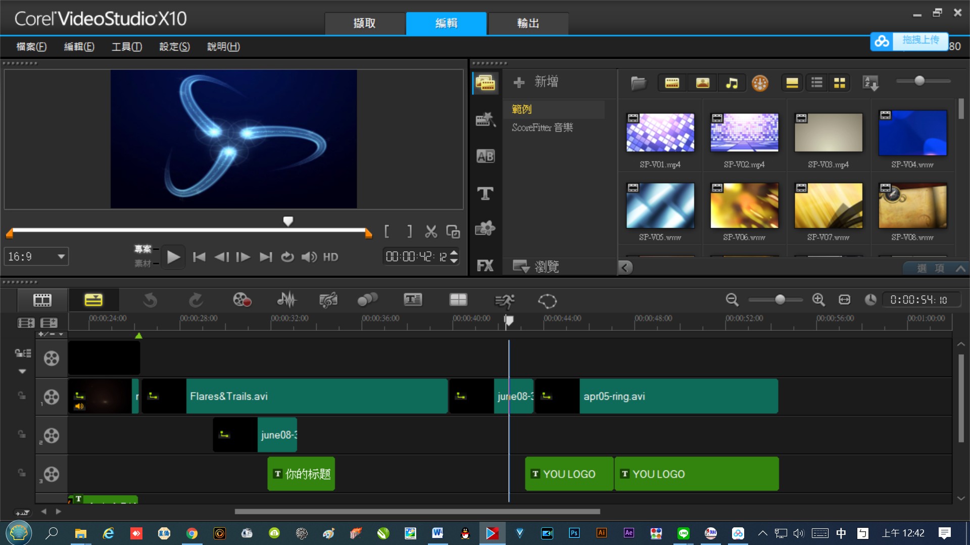Click the 新增 add folder button
970x545 pixels.
(x=537, y=82)
